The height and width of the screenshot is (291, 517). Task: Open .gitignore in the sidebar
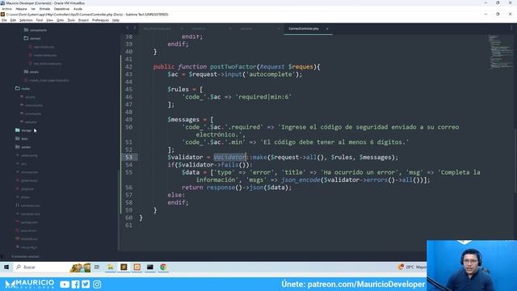click(x=25, y=188)
